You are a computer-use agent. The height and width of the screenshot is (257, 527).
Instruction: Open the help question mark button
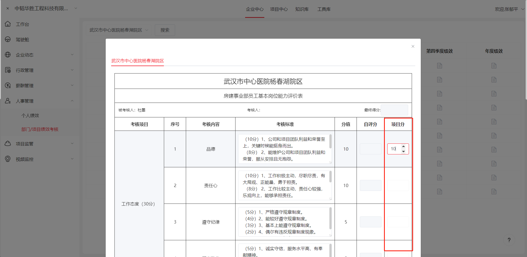coord(509,240)
